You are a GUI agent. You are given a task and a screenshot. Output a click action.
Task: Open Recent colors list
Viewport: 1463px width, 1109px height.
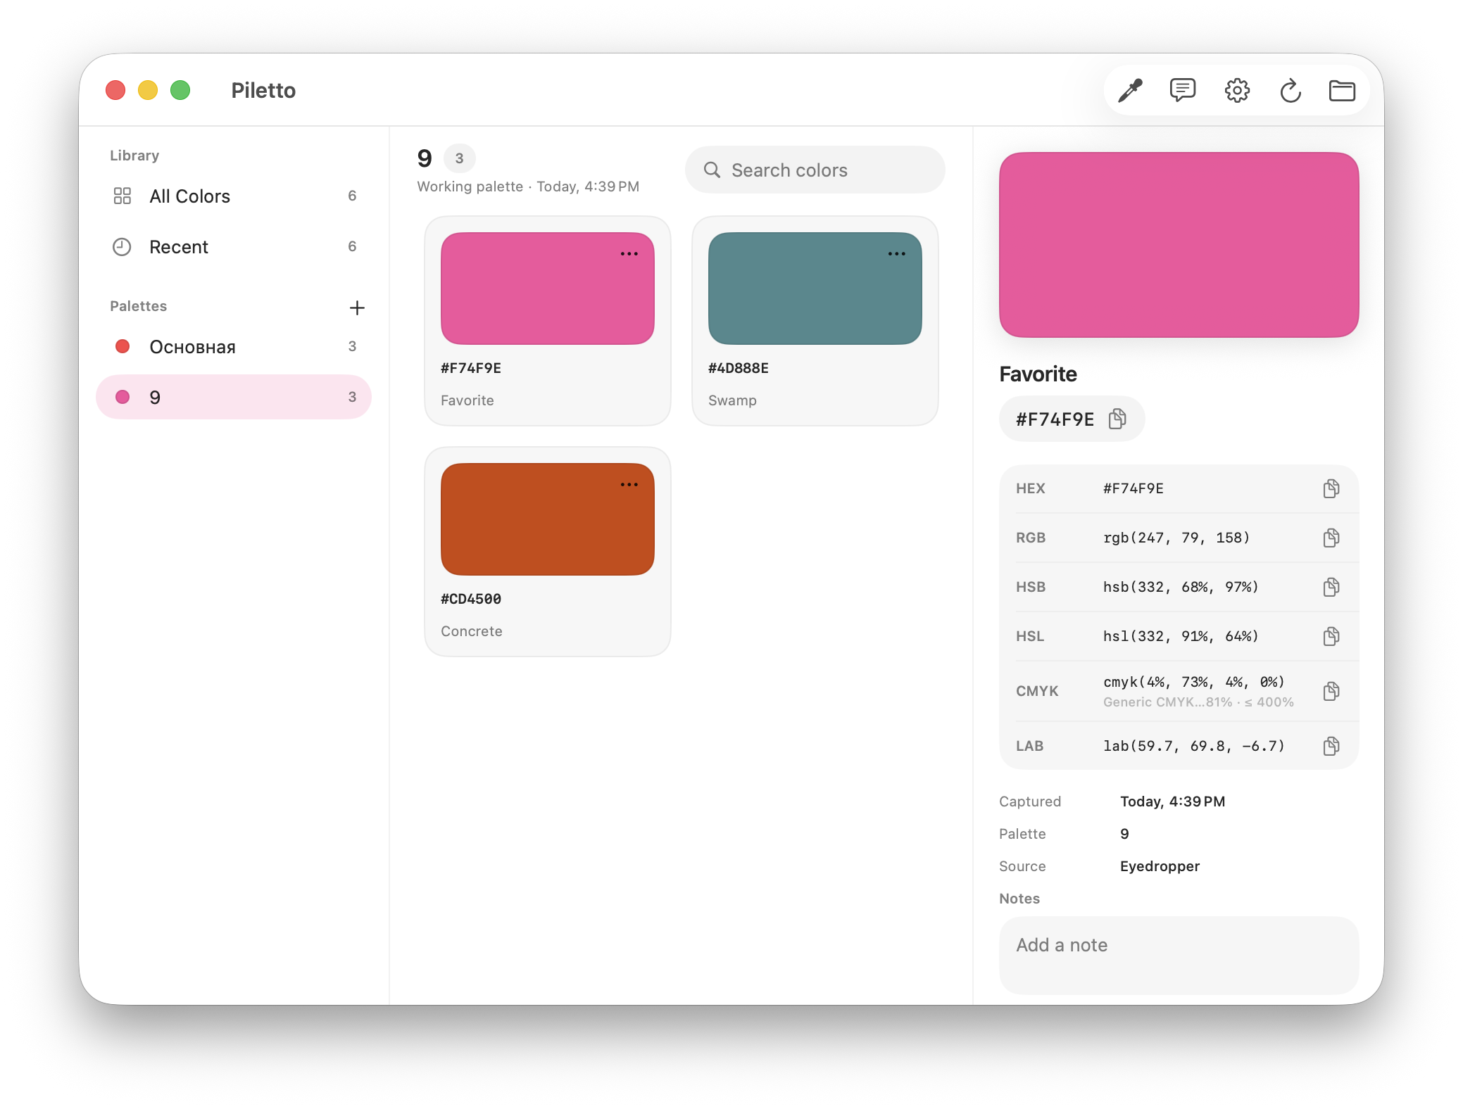tap(234, 246)
